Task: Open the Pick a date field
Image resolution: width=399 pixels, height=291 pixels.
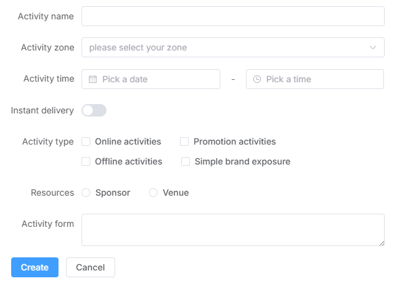Action: pos(156,79)
